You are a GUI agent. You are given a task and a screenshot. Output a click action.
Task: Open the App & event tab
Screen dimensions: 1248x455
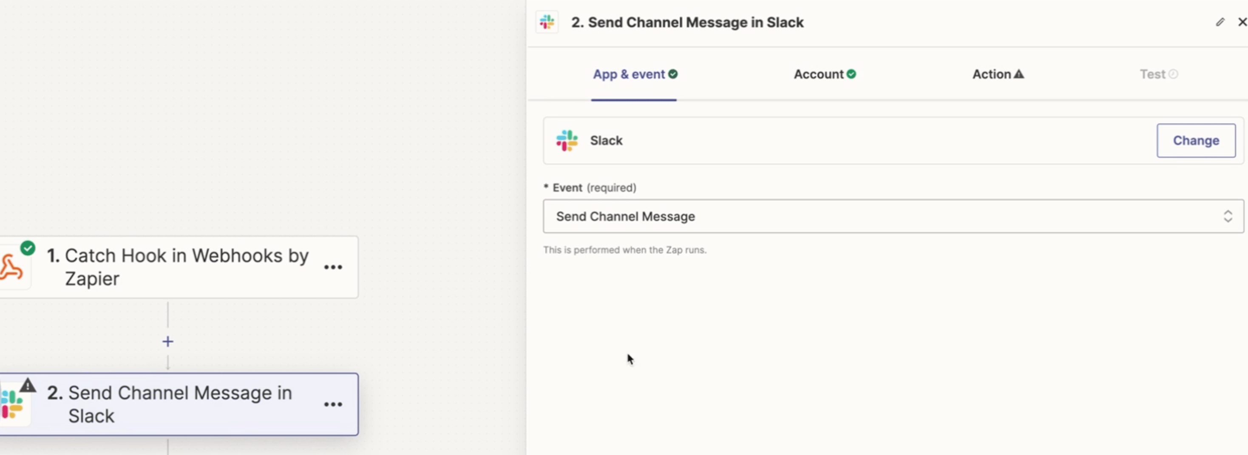click(634, 74)
